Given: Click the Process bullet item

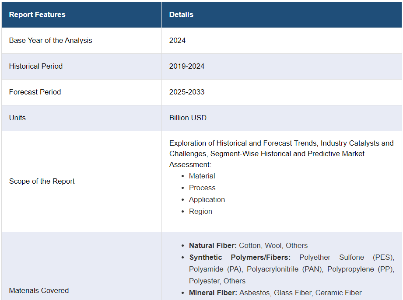Looking at the screenshot, I should (202, 188).
